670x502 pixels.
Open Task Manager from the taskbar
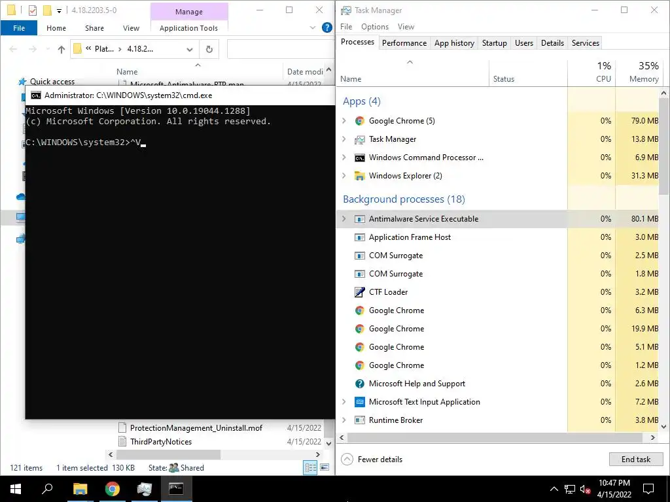(x=144, y=489)
